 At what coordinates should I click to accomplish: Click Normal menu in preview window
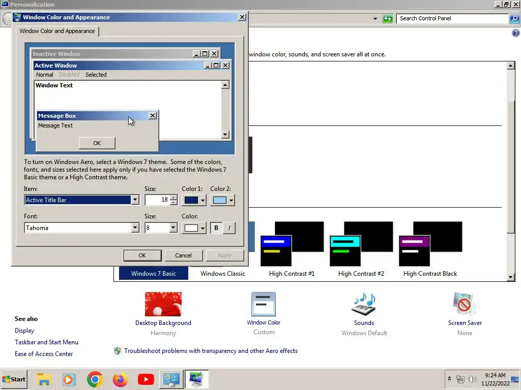(45, 75)
